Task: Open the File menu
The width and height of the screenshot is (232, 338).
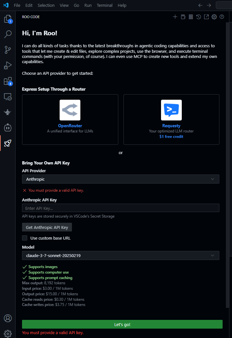Action: [x=17, y=6]
